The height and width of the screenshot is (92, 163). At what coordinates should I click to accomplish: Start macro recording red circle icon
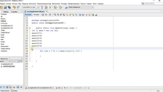[87, 15]
